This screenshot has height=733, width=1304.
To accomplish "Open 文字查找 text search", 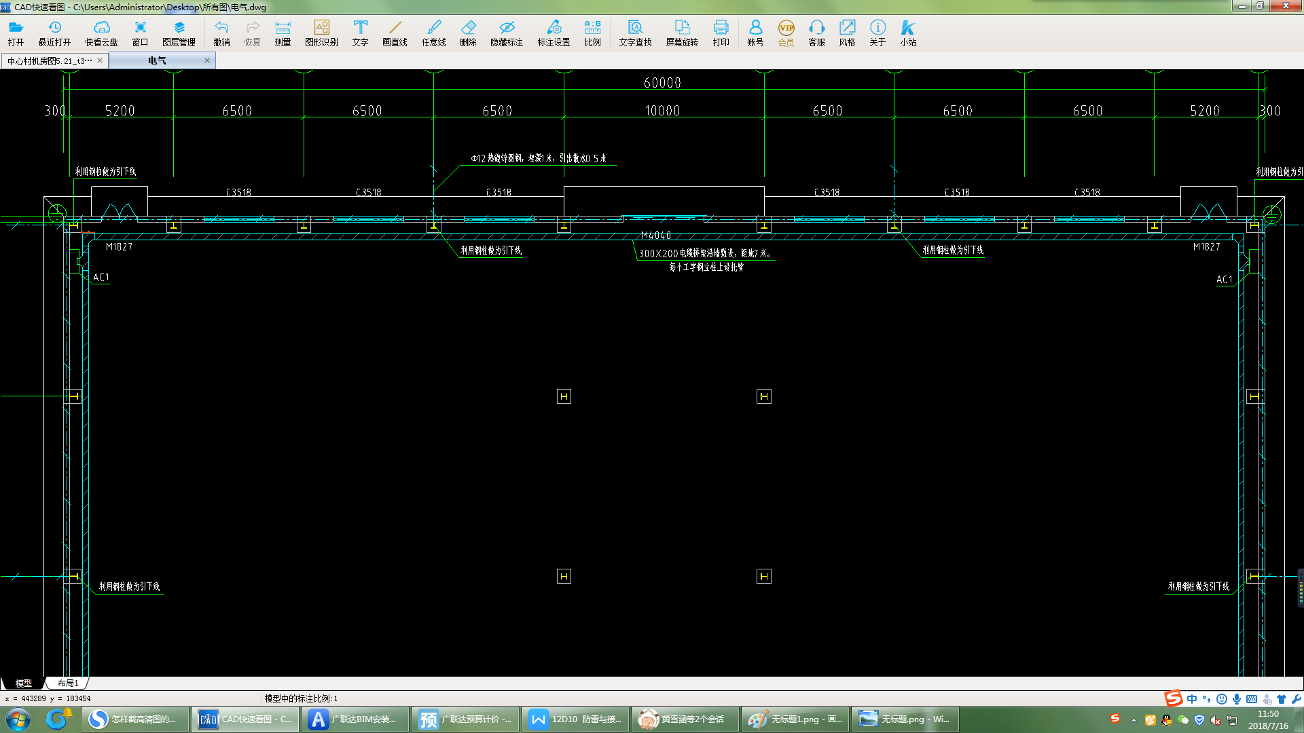I will 635,33.
